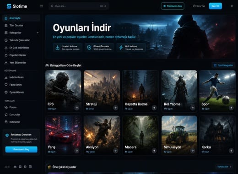
Task: Click the arrow icon on FPS card
Action: (x=77, y=108)
